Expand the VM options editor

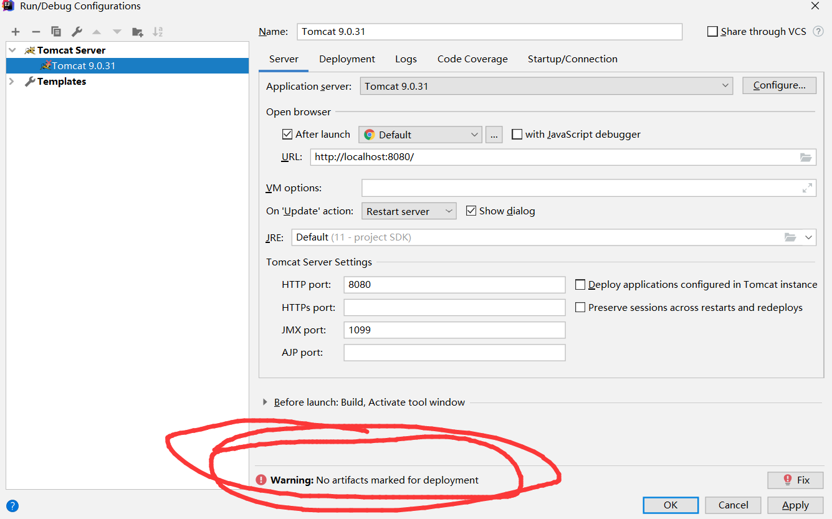808,188
